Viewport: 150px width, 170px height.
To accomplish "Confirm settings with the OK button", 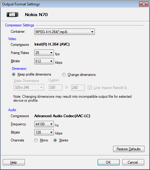I will tap(108, 162).
